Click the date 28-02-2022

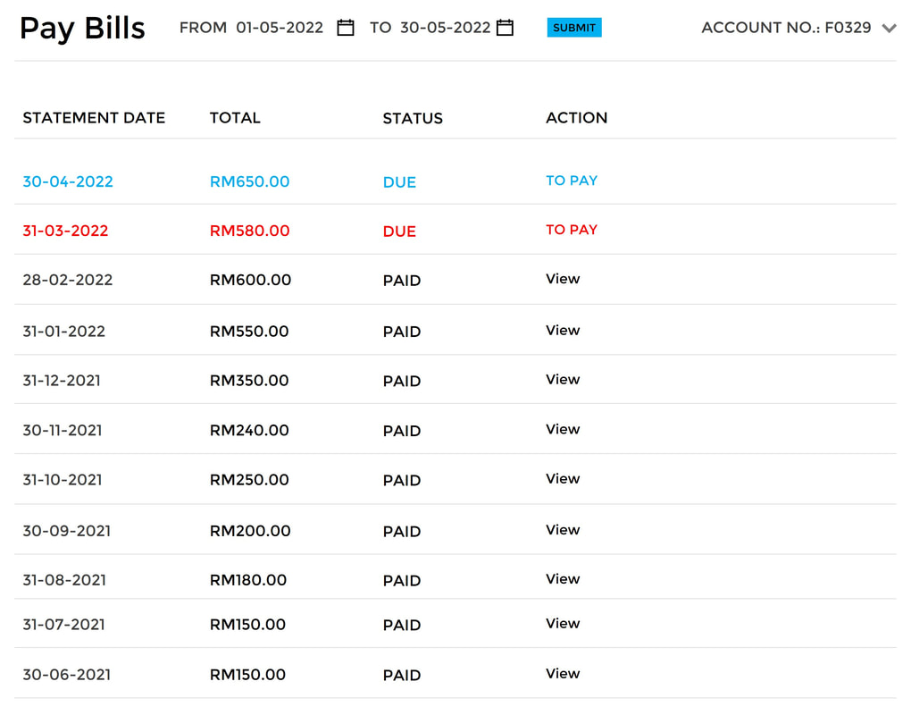click(x=67, y=280)
